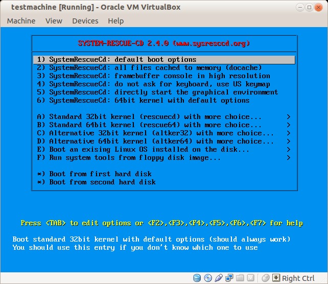328x284 pixels.
Task: Close the testmachine VirtualBox window
Action: 319,8
